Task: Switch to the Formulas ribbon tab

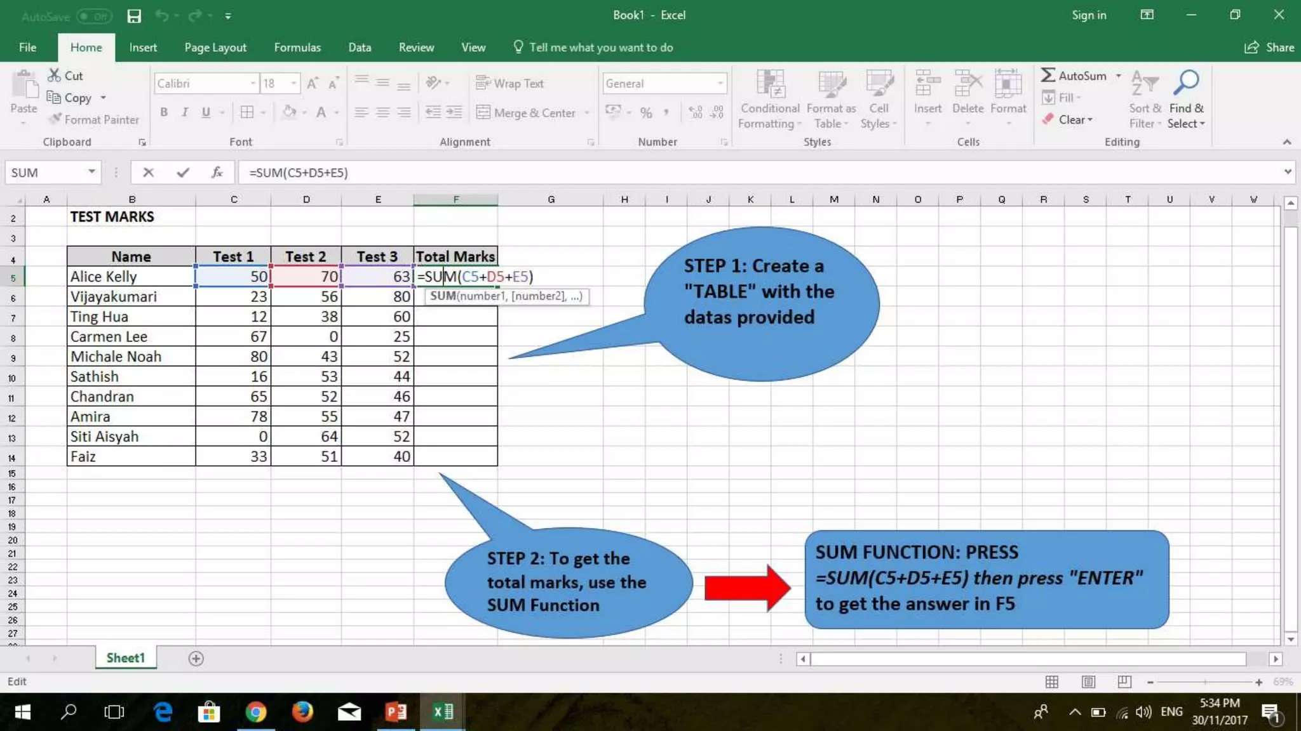Action: point(297,48)
